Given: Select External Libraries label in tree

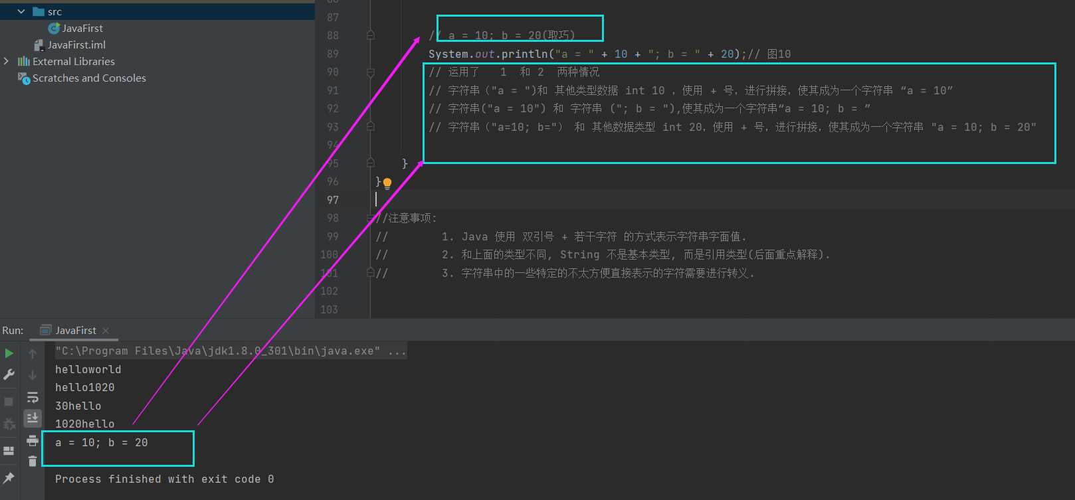Looking at the screenshot, I should point(74,61).
